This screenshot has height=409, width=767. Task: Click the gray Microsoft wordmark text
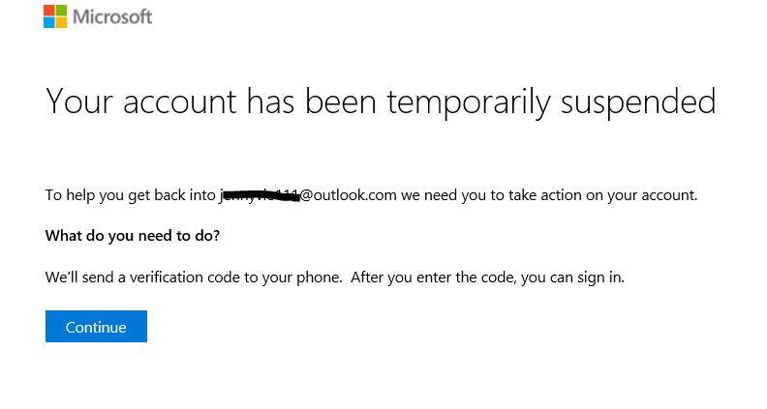112,16
